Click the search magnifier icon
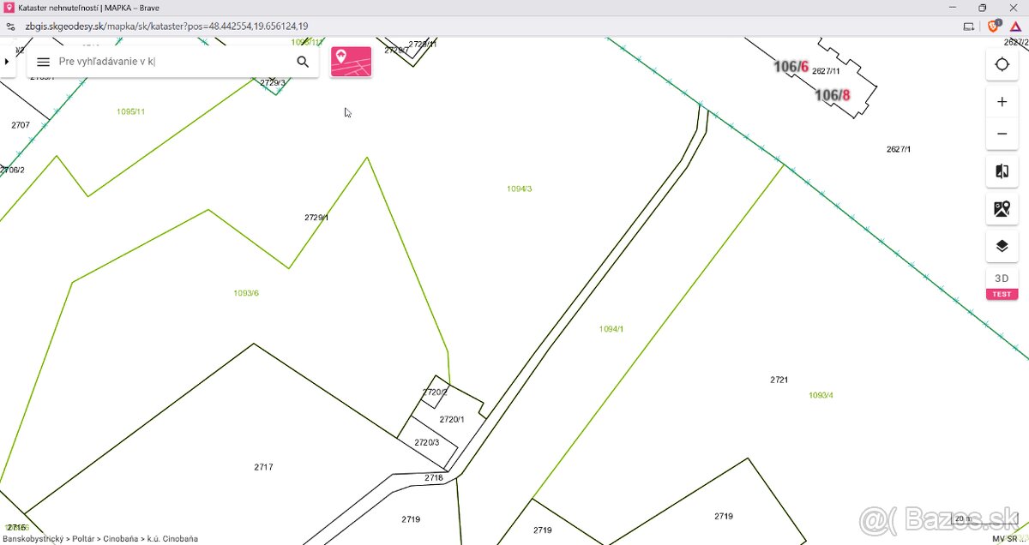1029x545 pixels. (x=303, y=62)
